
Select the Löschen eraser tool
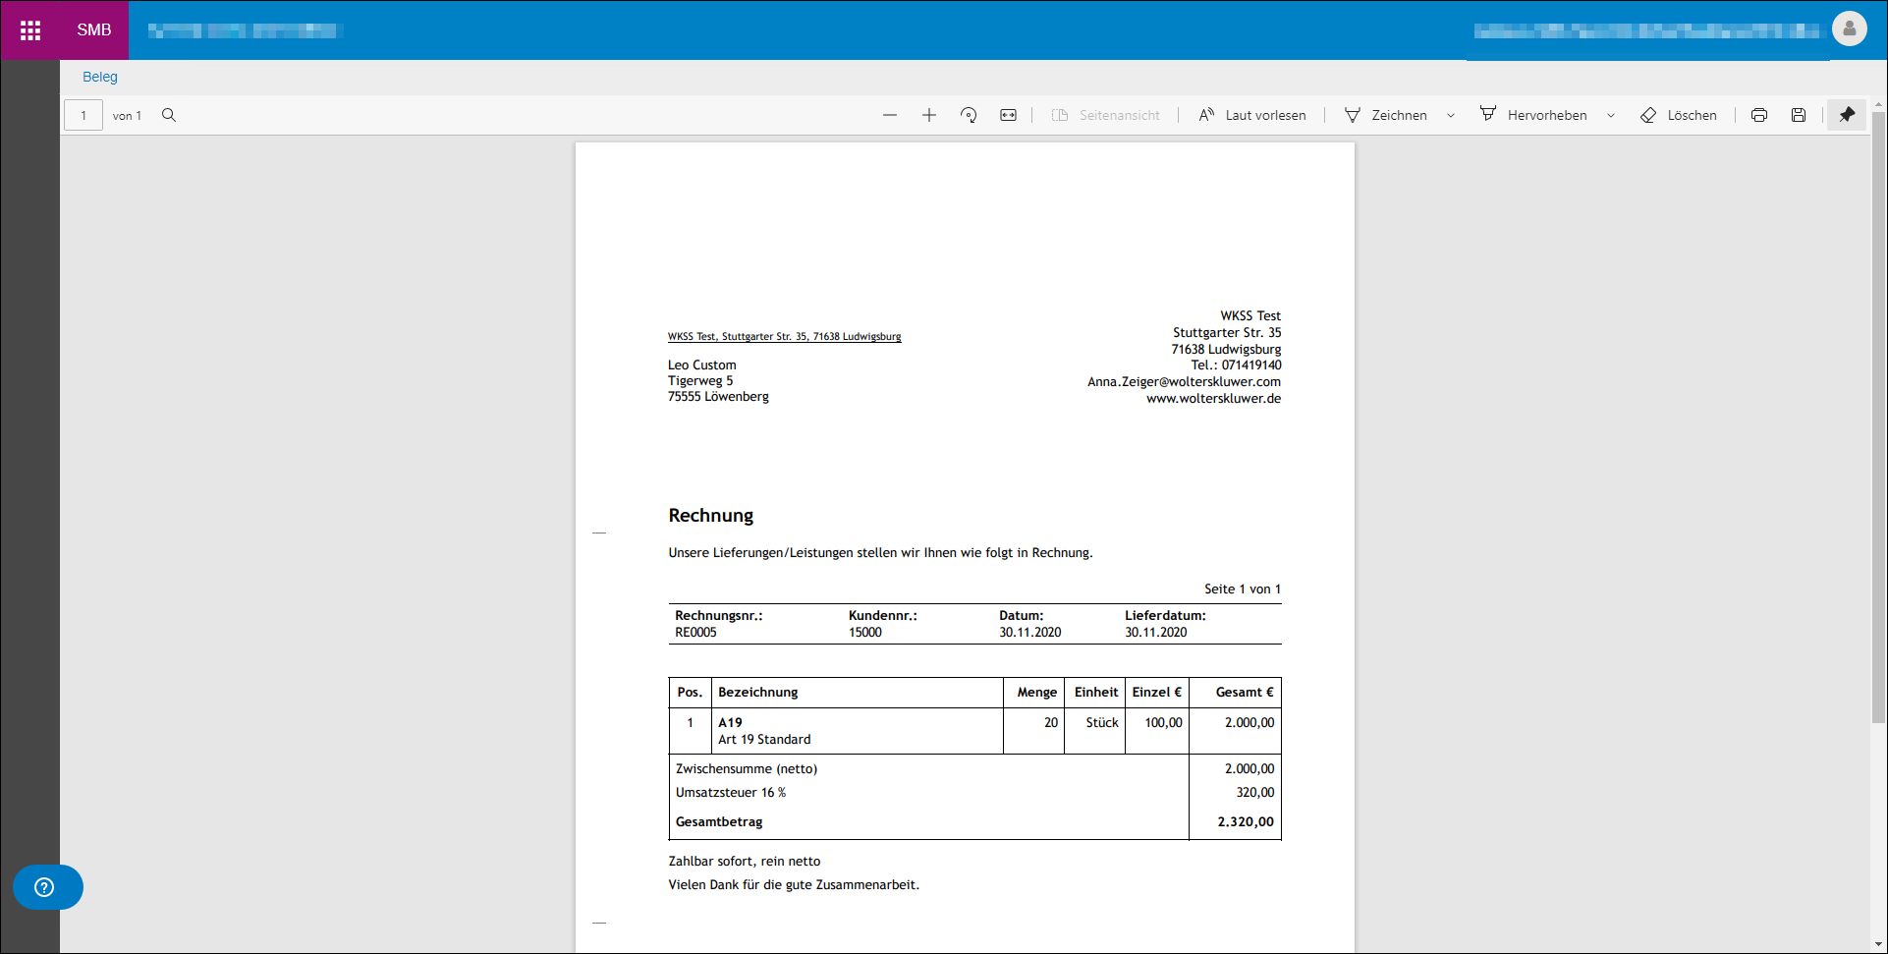(x=1679, y=115)
